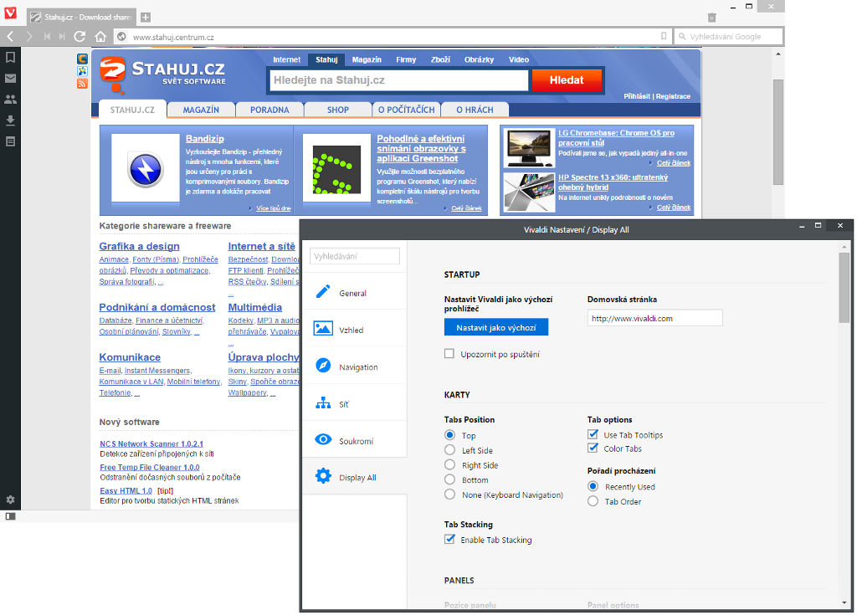Select Top tabs position

pos(449,435)
